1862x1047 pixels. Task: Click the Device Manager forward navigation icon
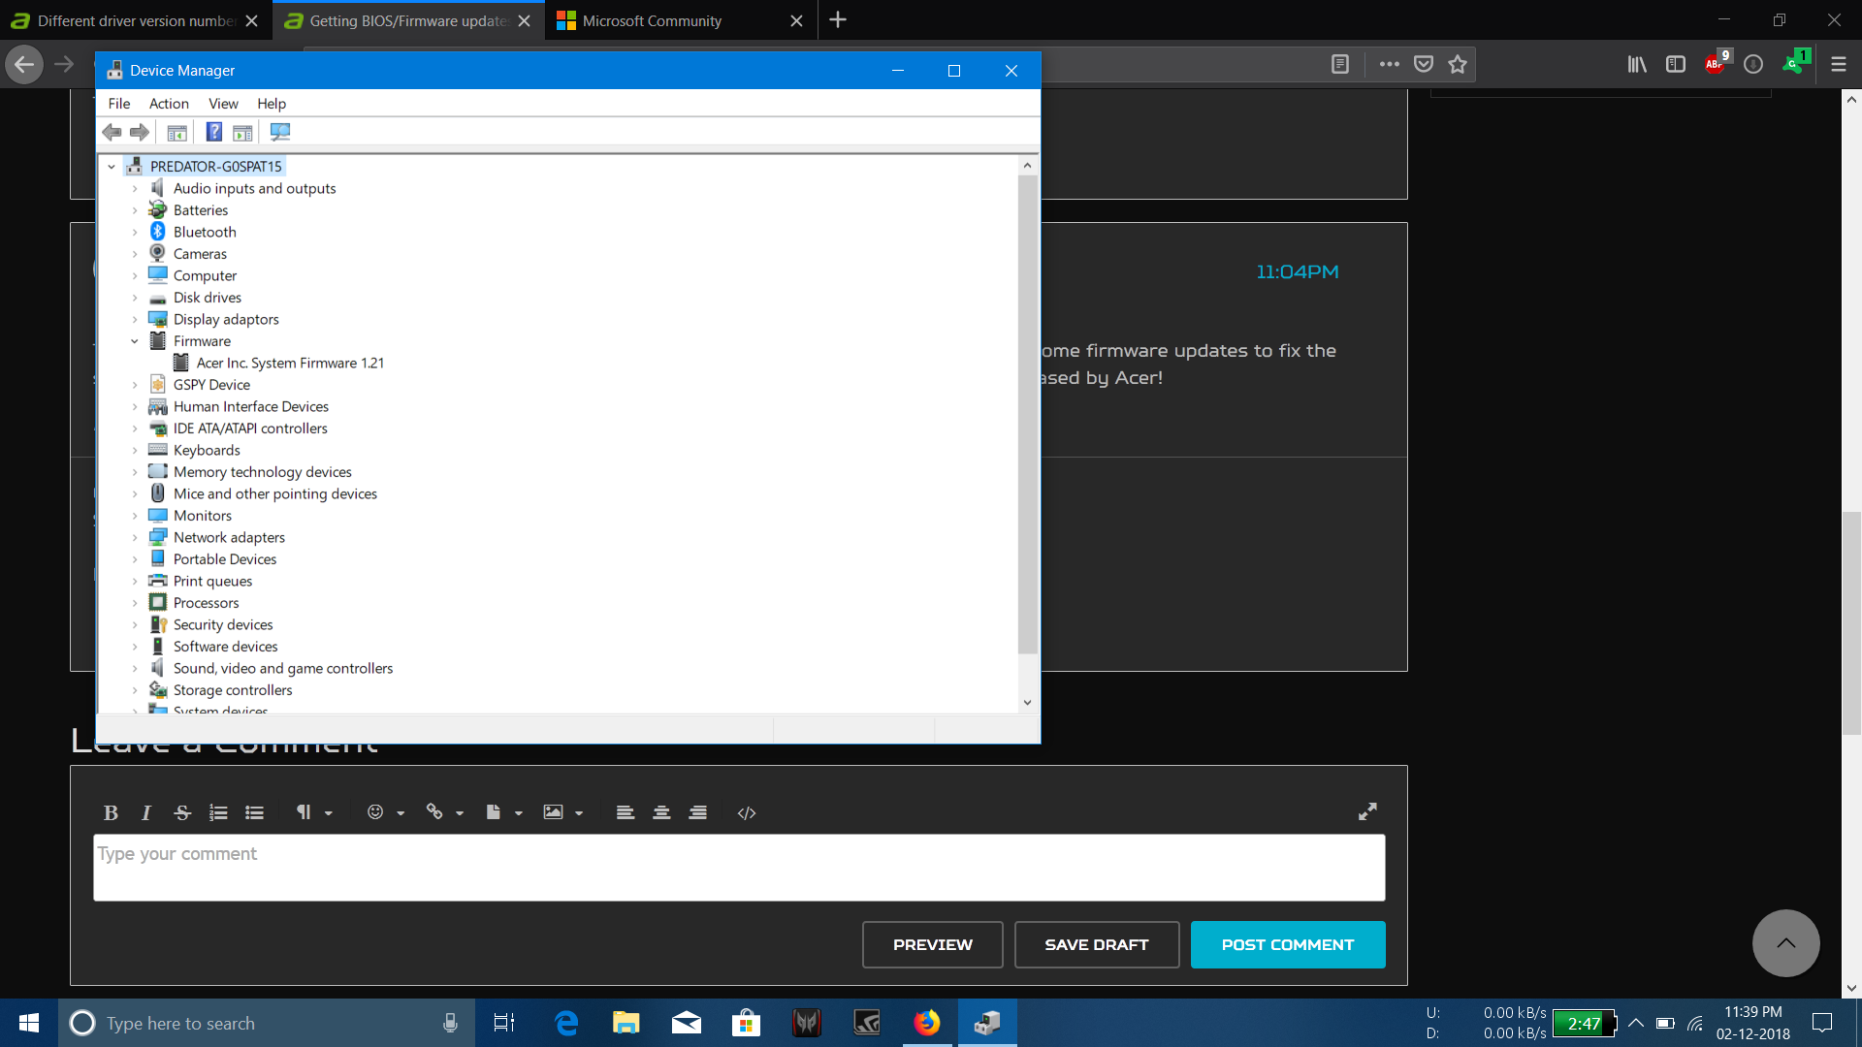(x=138, y=132)
